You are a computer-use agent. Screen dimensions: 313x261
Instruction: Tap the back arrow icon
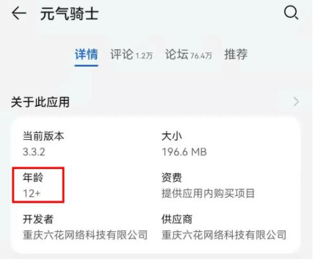19,14
